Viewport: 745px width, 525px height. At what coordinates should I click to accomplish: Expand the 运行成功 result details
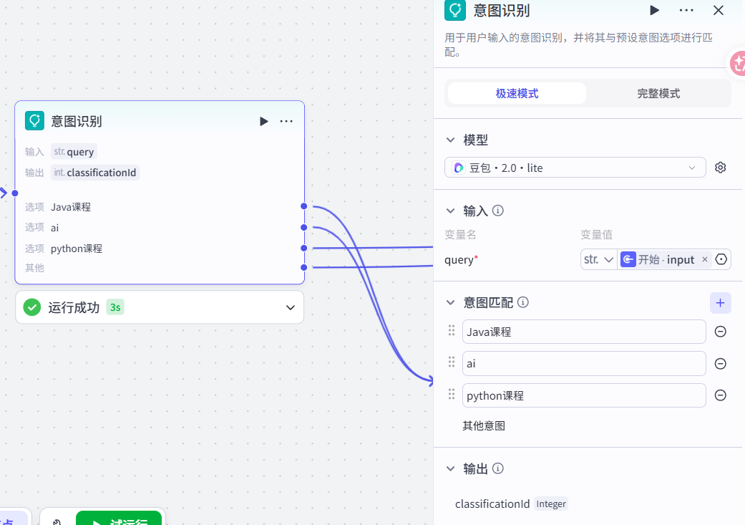[291, 307]
